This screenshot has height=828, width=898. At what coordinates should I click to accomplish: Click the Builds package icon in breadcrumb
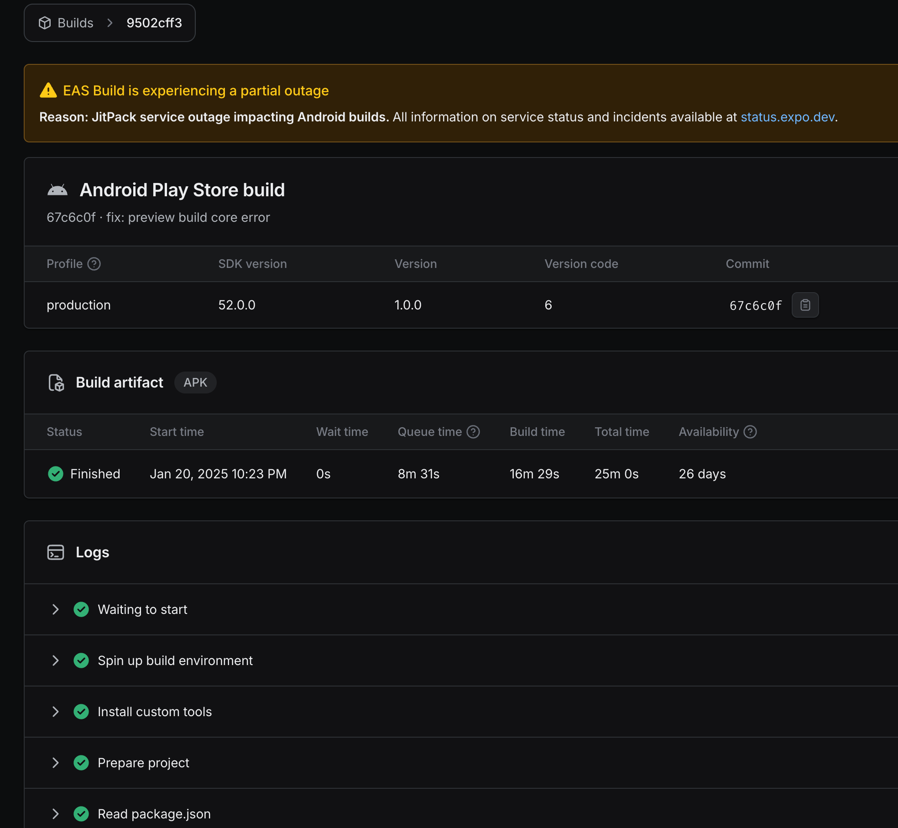click(45, 23)
